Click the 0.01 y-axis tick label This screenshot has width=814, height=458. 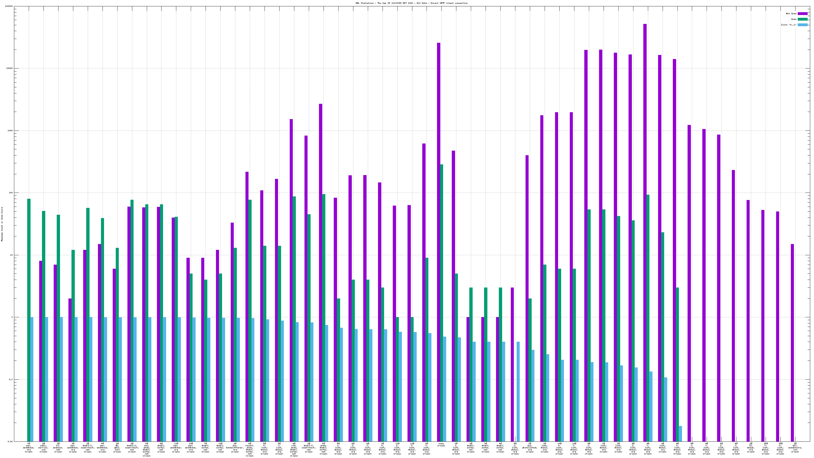[x=10, y=441]
